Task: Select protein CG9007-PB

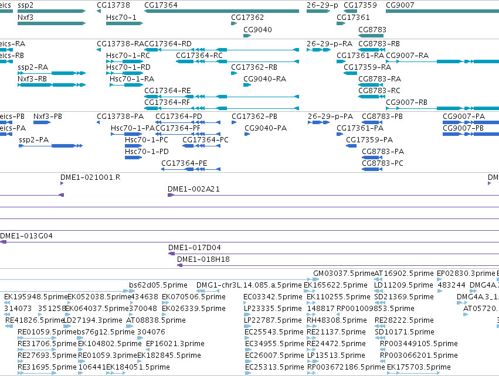Action: 471,134
